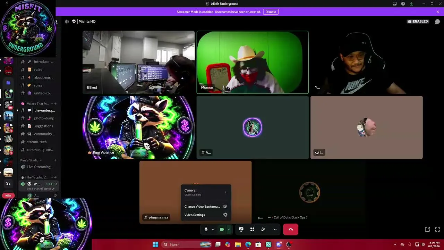Screen dimensions: 444x250
Task: Collapse the camera options arrow
Action: [x=229, y=230]
